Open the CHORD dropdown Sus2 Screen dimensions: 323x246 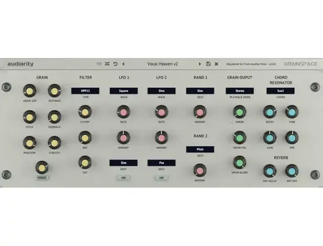point(280,91)
